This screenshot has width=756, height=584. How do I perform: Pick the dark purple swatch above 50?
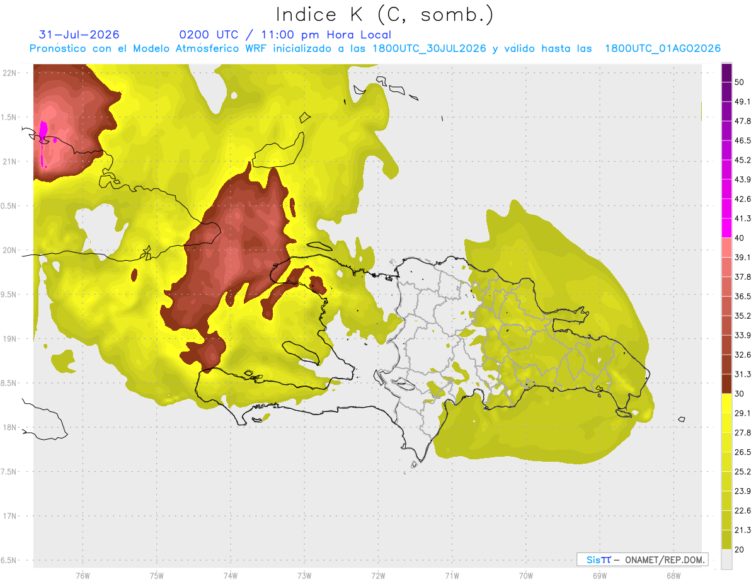click(x=726, y=72)
